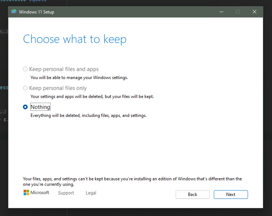Close the Windows 11 Setup window

255,12
